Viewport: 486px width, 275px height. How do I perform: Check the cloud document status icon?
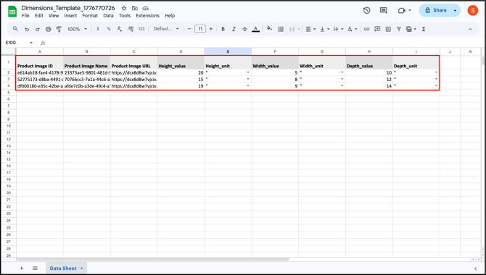(145, 9)
